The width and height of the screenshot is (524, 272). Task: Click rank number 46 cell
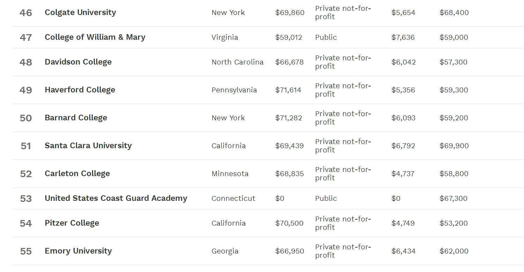coord(26,13)
